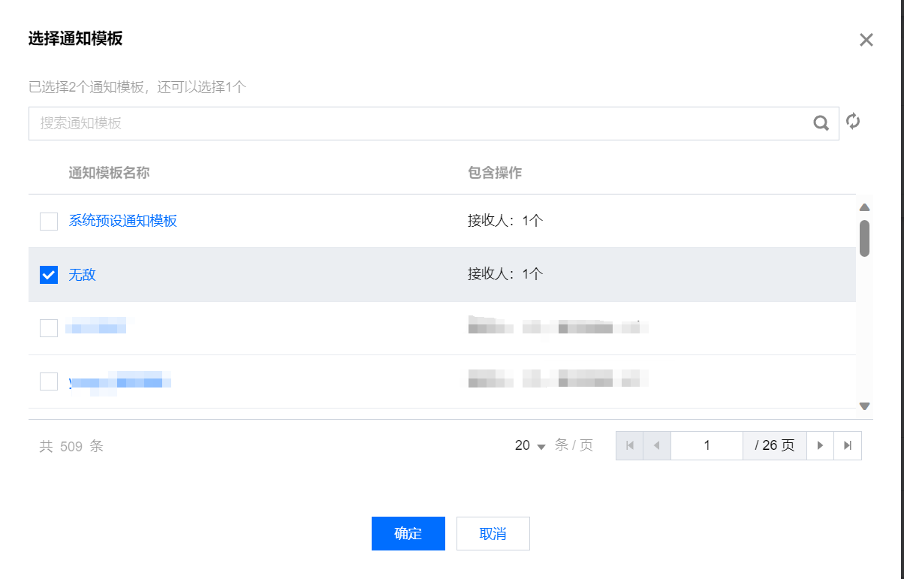The width and height of the screenshot is (904, 579).
Task: Confirm selection with 确定 button
Action: 408,534
